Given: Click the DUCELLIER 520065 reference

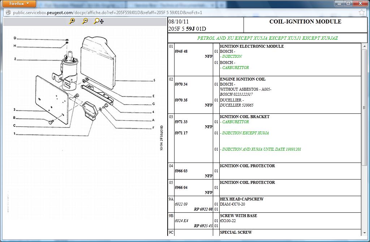Looking at the screenshot, I should [x=236, y=105].
